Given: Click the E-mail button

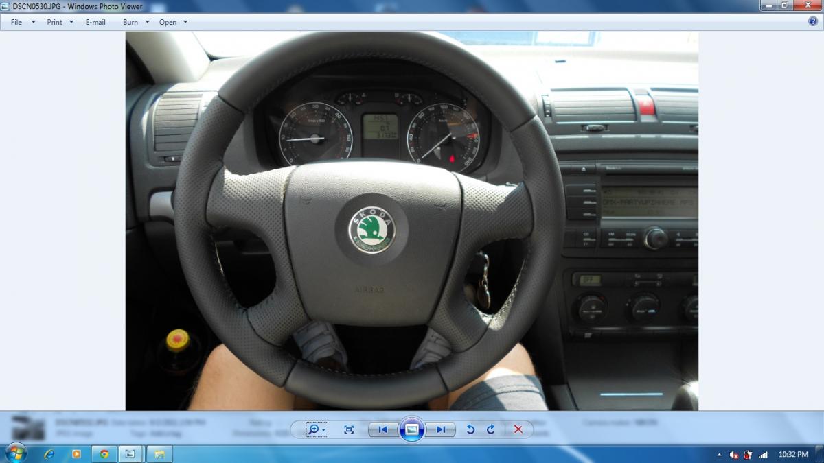Looking at the screenshot, I should 95,22.
